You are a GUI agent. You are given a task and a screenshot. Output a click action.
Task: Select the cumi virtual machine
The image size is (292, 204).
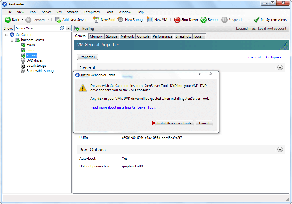pos(30,50)
